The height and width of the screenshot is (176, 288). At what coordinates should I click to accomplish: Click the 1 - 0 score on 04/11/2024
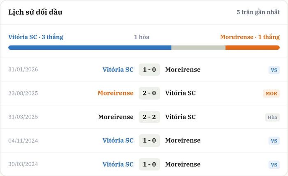(x=149, y=140)
